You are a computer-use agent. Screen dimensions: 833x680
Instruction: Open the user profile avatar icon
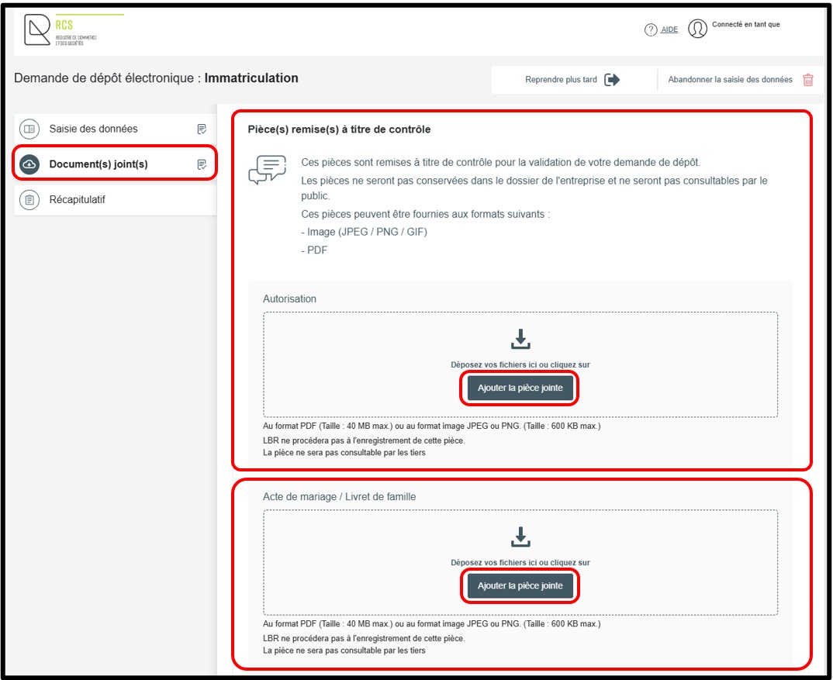[697, 29]
